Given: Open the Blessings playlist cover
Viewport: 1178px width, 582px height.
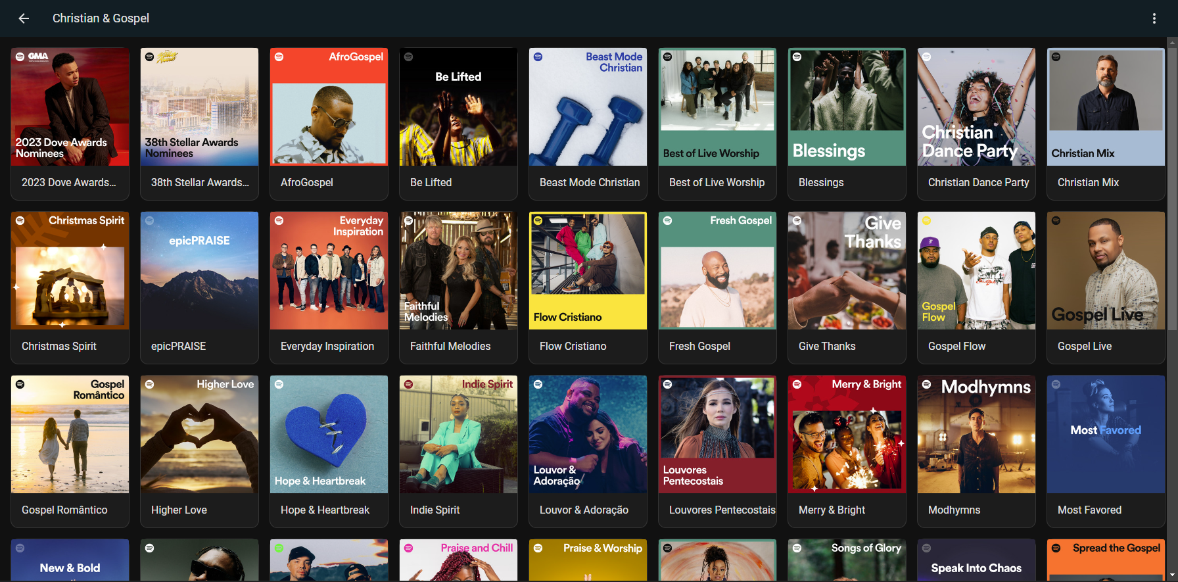Looking at the screenshot, I should click(x=847, y=107).
